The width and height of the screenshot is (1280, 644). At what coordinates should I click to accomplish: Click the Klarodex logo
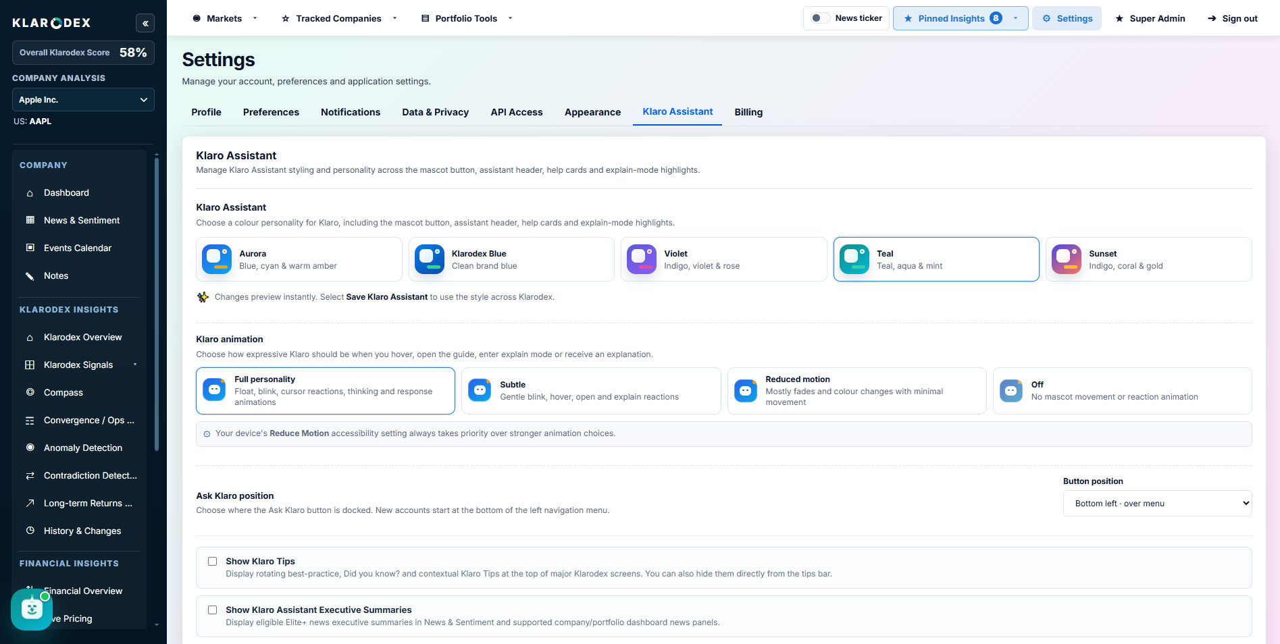coord(51,23)
